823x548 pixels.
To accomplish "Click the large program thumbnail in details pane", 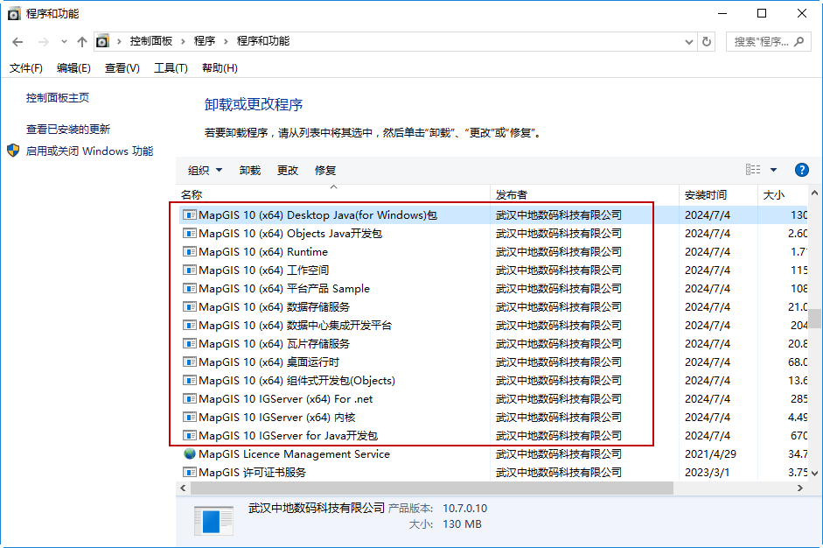I will click(x=213, y=521).
